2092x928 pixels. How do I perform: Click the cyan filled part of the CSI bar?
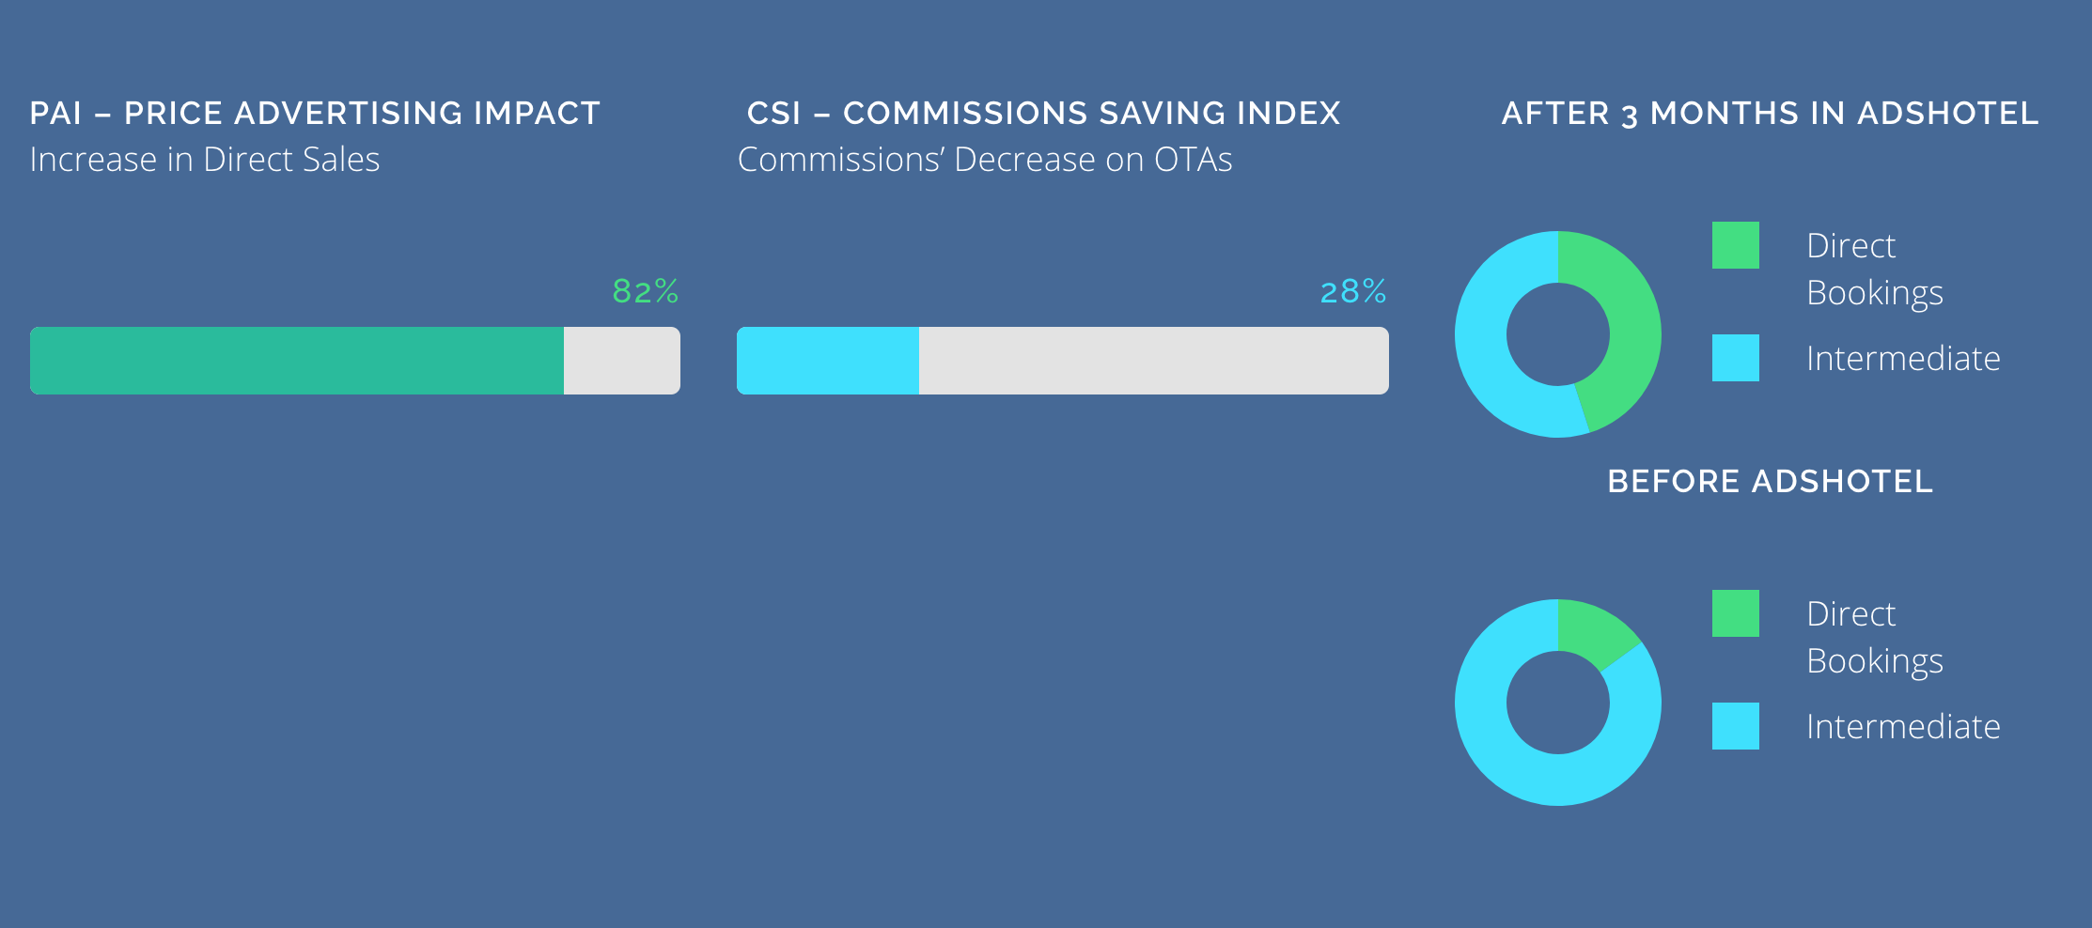click(827, 361)
